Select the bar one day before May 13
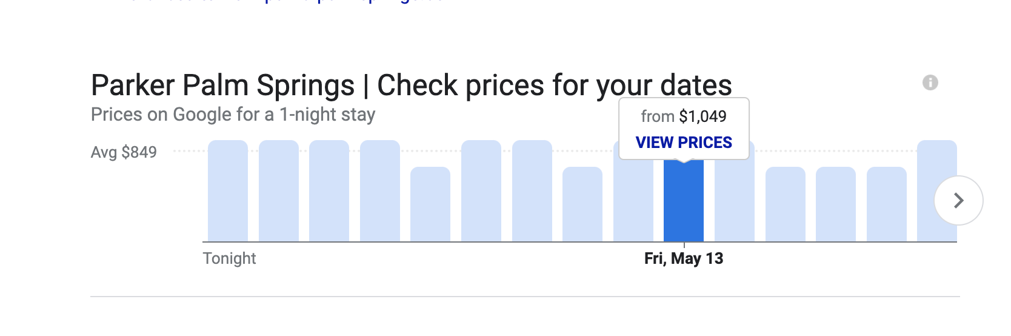1011x336 pixels. [x=633, y=200]
